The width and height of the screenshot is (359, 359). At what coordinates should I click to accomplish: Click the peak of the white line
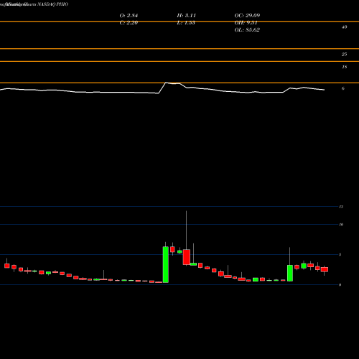(166, 83)
